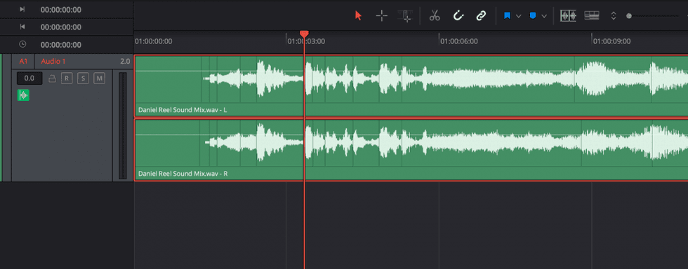Screen dimensions: 688x269
Task: Click the green waveform icon on Audio 1
Action: click(x=23, y=95)
